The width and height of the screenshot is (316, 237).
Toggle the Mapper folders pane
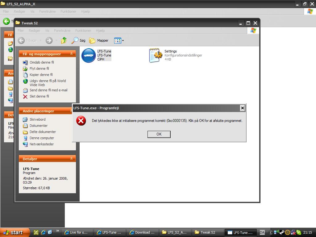coord(99,40)
